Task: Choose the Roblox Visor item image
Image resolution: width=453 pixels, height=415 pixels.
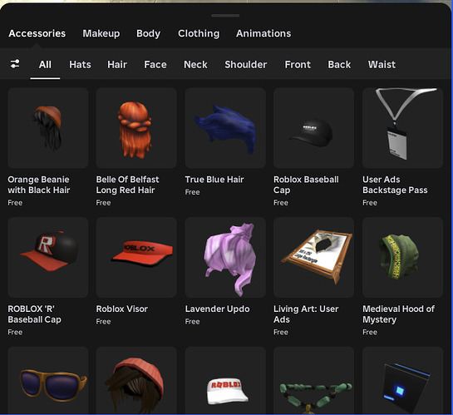Action: tap(136, 257)
